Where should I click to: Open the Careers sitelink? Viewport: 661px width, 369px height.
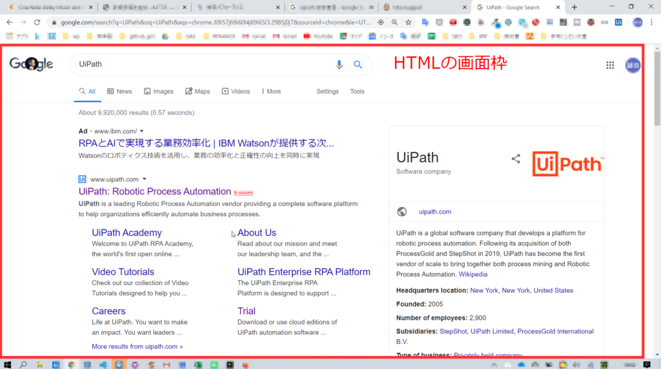tap(108, 311)
